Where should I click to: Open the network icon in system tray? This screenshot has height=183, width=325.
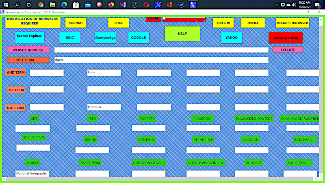[282, 5]
